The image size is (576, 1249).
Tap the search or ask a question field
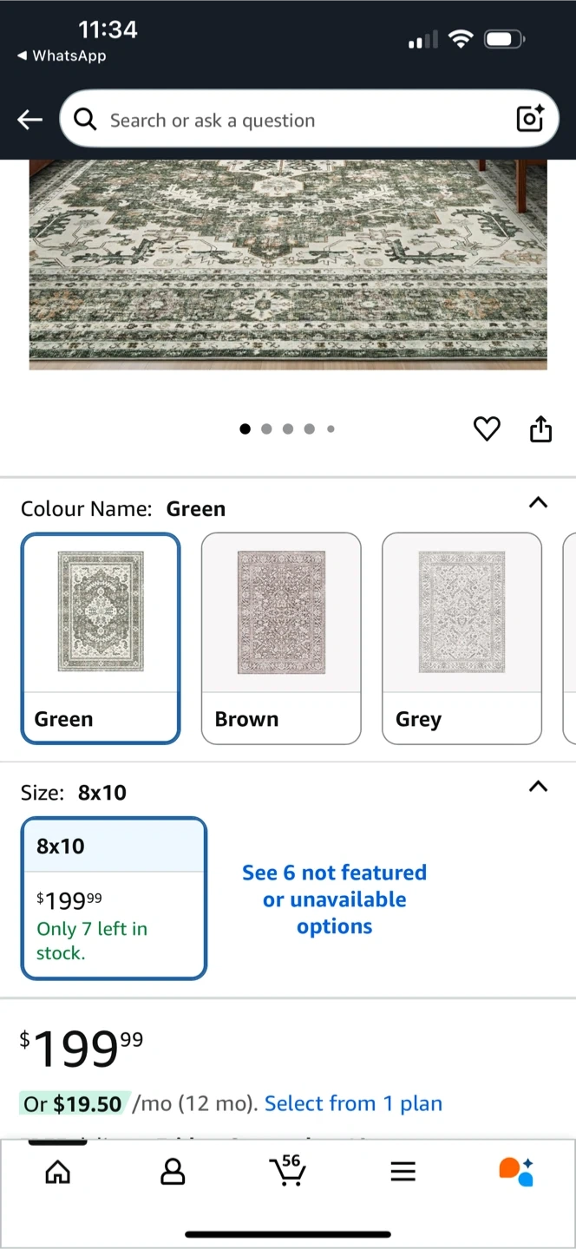[x=295, y=120]
